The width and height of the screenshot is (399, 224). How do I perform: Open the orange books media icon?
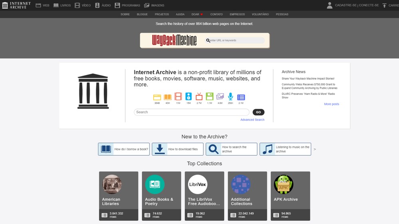click(168, 97)
